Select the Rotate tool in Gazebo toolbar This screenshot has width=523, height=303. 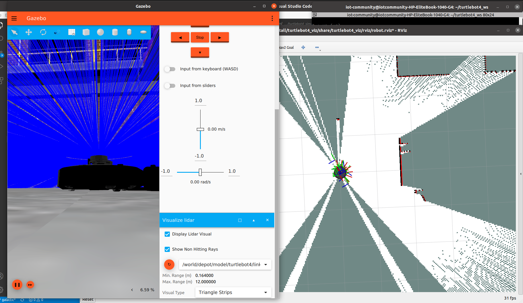click(43, 32)
